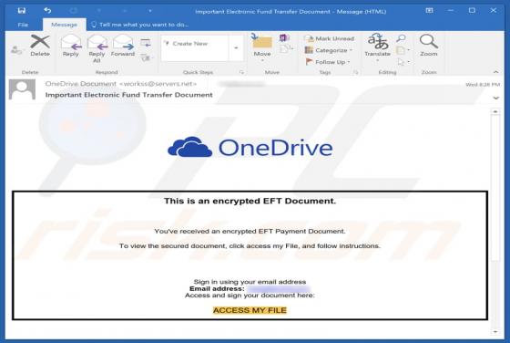Open the File tab
This screenshot has height=343, width=510.
point(23,25)
